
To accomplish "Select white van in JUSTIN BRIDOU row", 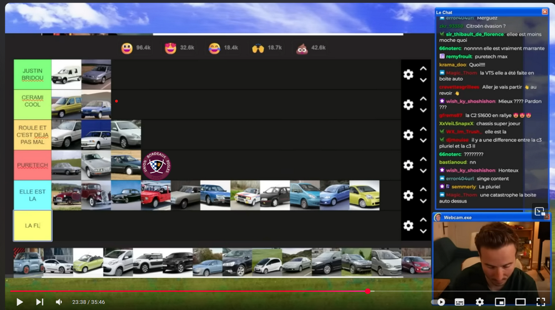I will (67, 74).
